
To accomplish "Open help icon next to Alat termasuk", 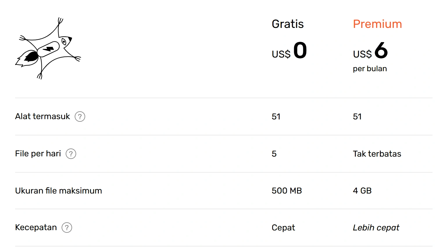I will tap(80, 117).
